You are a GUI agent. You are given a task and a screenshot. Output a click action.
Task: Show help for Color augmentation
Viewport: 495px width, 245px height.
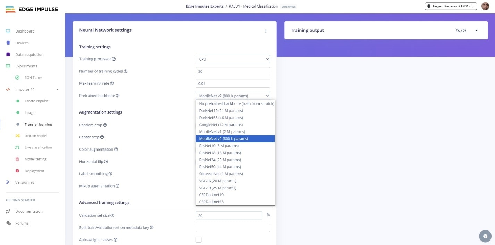click(x=116, y=149)
